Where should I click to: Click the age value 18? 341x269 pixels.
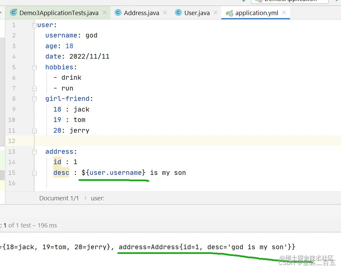[x=69, y=46]
